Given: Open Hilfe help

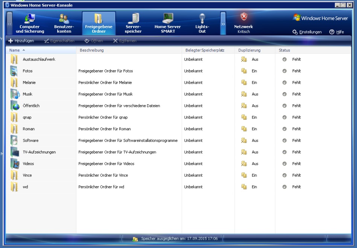Looking at the screenshot, I should pos(337,32).
